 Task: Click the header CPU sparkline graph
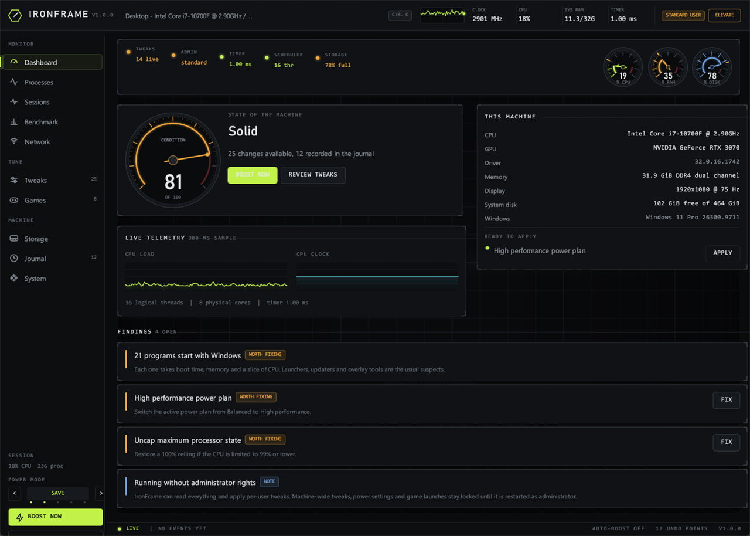point(443,15)
